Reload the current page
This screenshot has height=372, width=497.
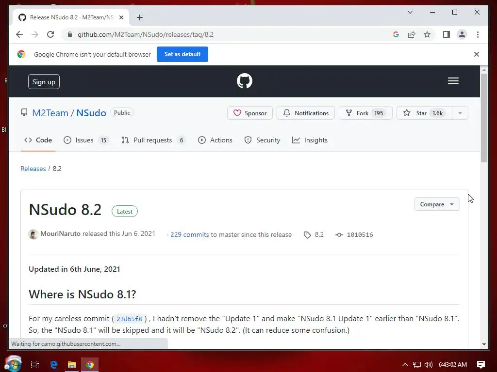pyautogui.click(x=50, y=34)
